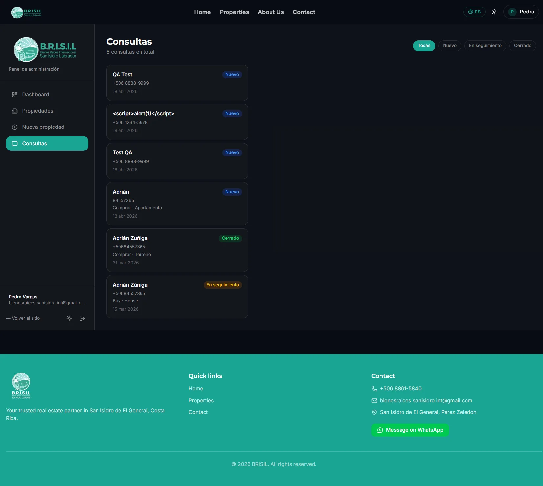Filter consultas by Nuevo
This screenshot has width=543, height=486.
click(x=450, y=46)
